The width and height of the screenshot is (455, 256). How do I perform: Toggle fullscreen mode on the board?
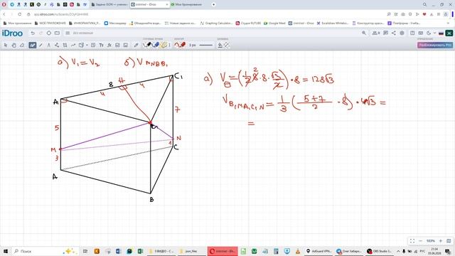[x=412, y=241]
